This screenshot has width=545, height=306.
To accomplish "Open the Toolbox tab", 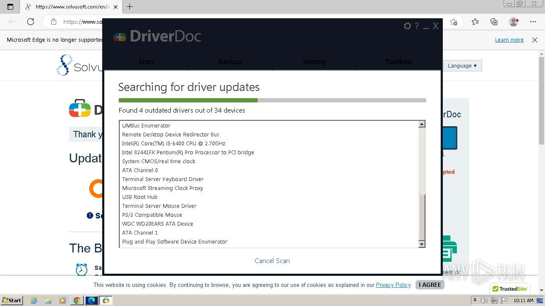I will (x=398, y=62).
